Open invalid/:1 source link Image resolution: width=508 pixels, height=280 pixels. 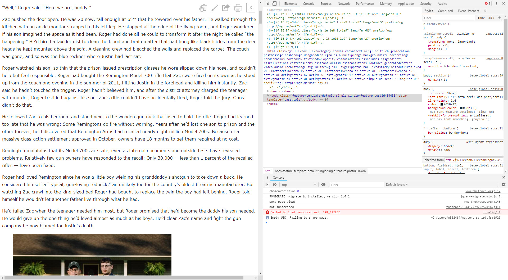492,213
